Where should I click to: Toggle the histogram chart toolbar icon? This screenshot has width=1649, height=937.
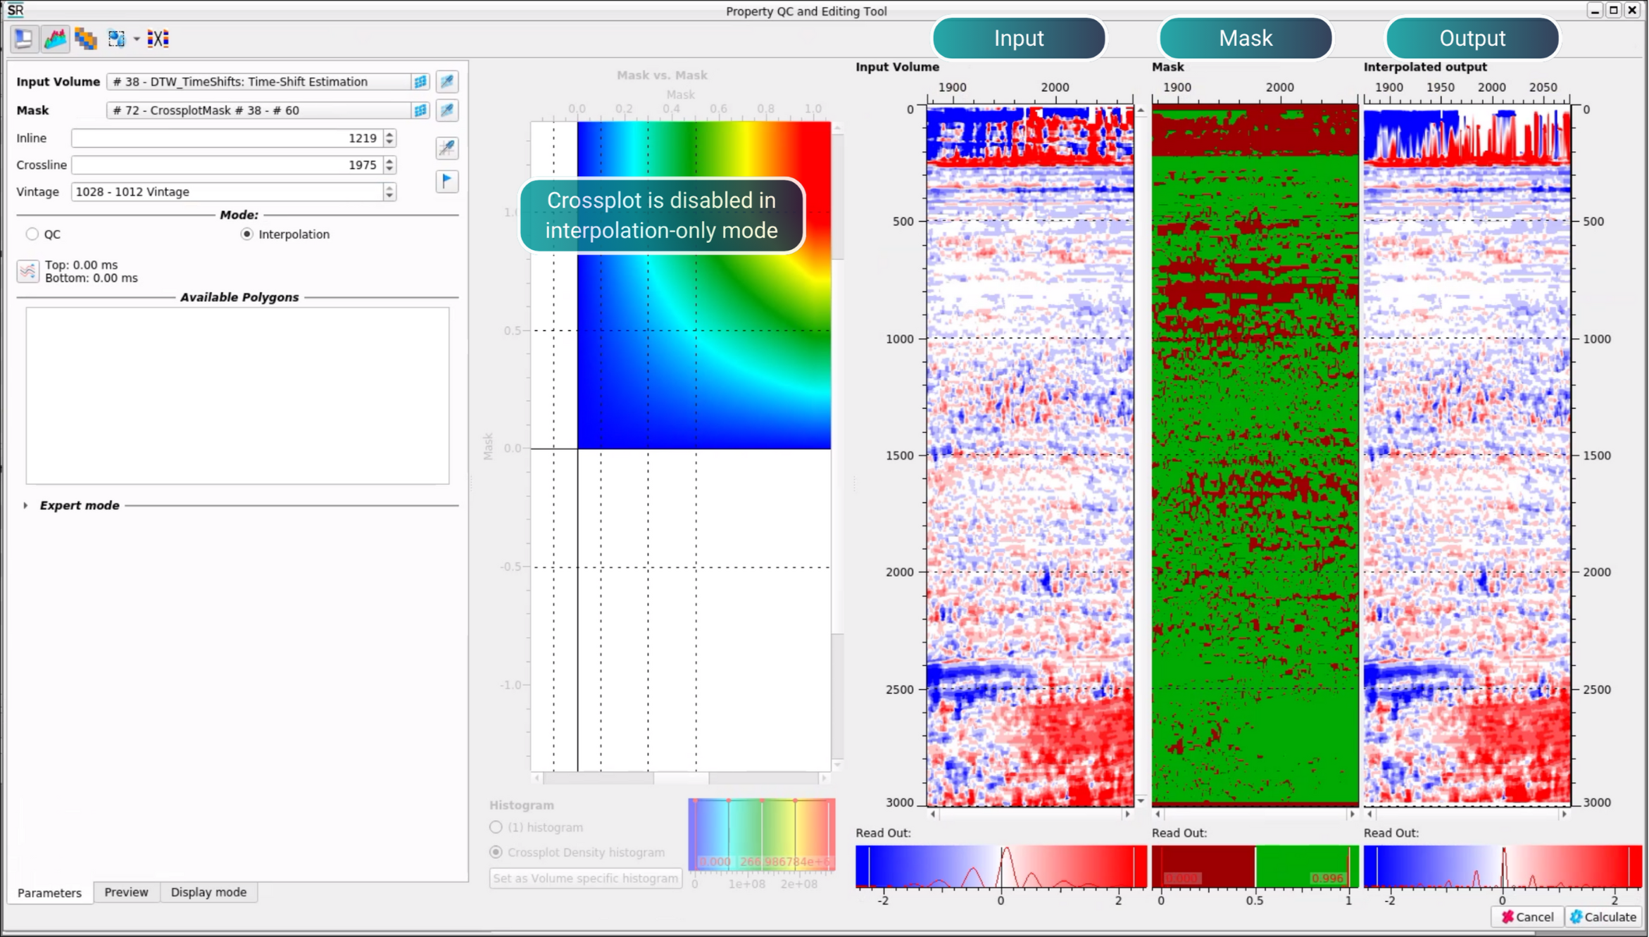pyautogui.click(x=55, y=38)
